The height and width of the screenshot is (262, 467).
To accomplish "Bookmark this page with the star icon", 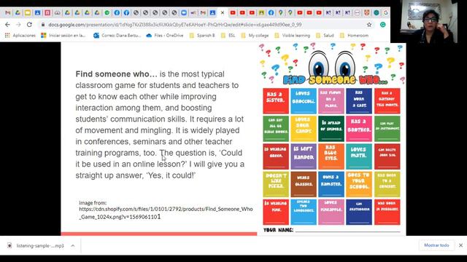I will (369, 25).
